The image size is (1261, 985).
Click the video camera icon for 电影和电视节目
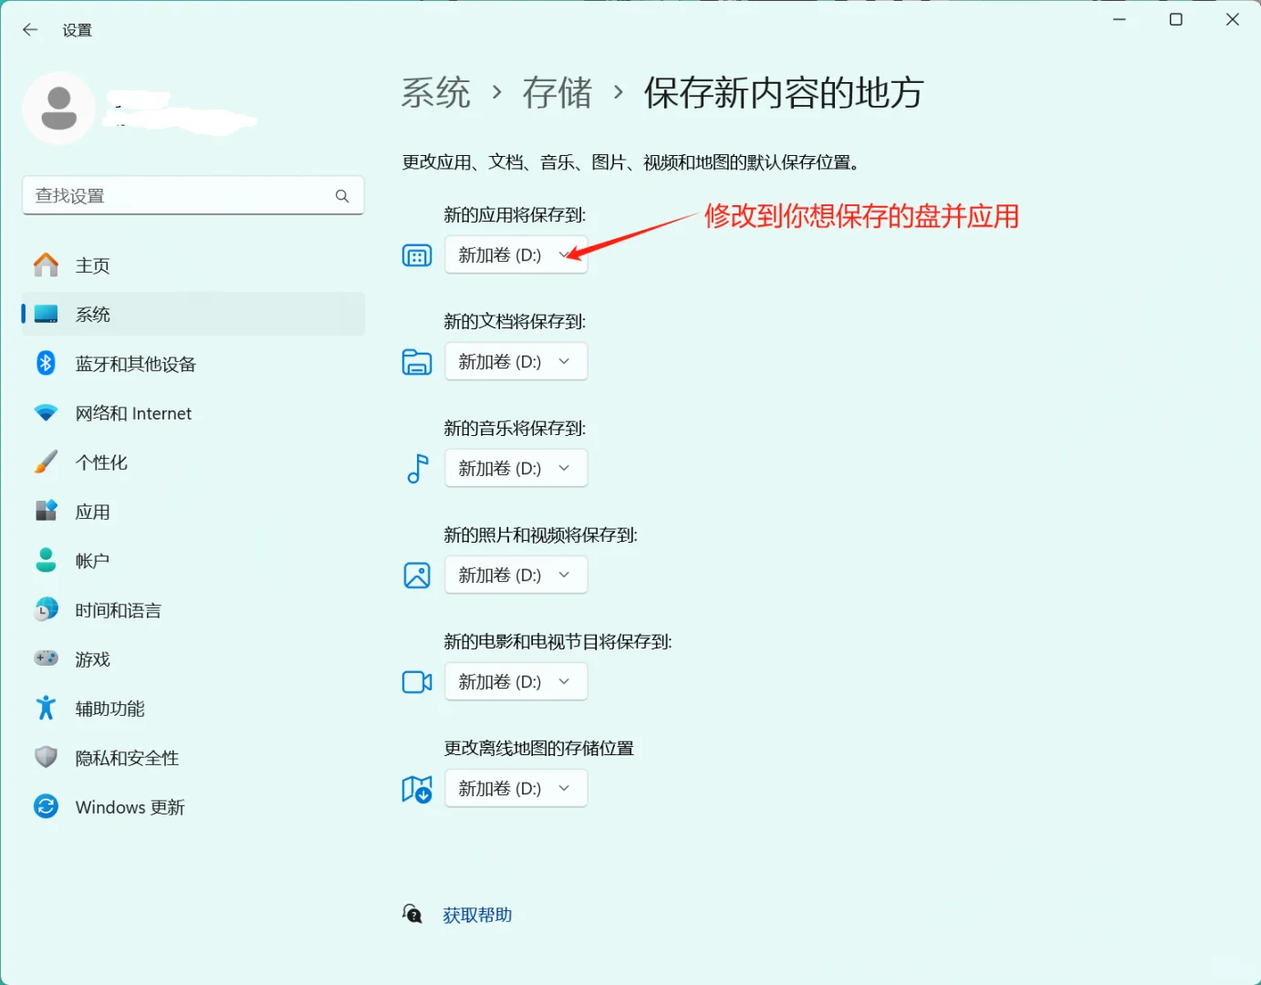[417, 681]
